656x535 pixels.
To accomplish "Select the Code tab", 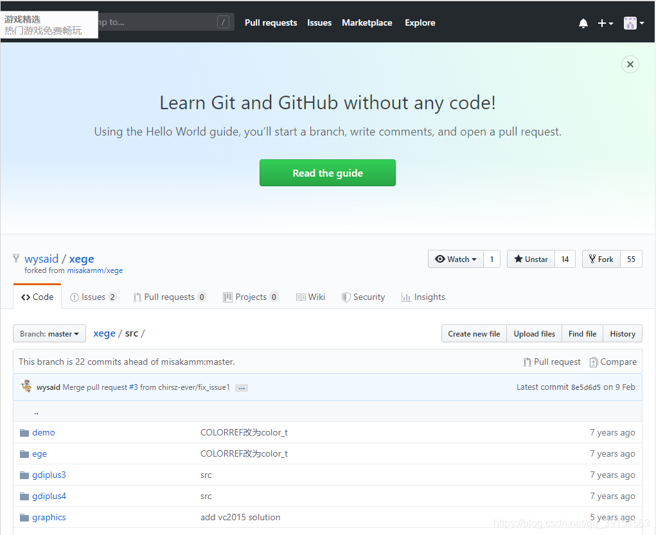I will tap(37, 297).
